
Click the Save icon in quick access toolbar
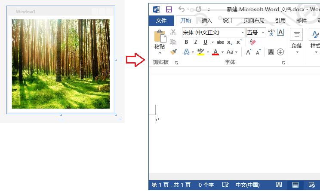[169, 9]
